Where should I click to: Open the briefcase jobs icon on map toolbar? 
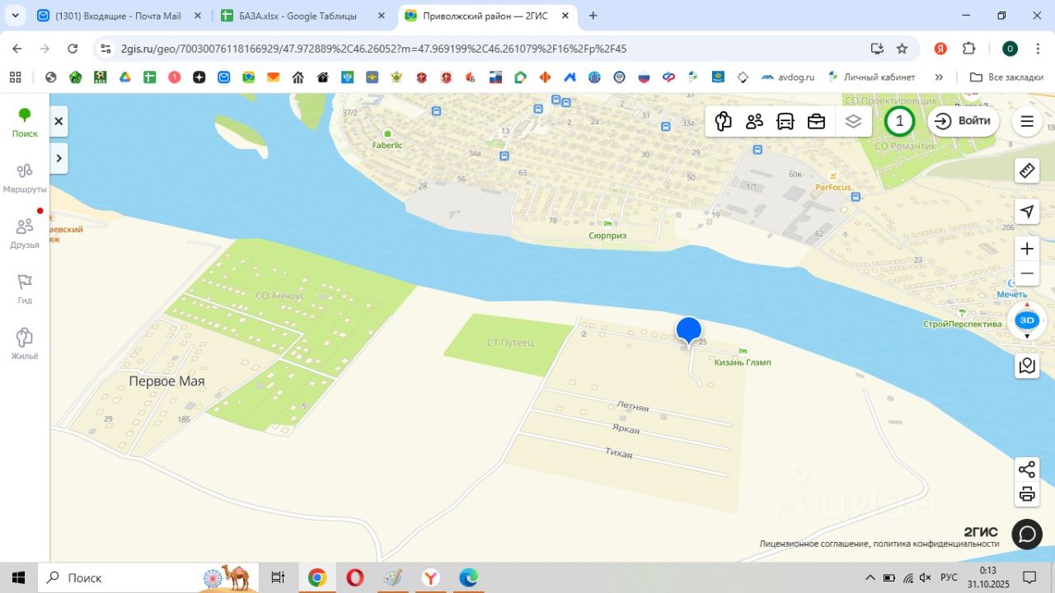[x=816, y=122]
